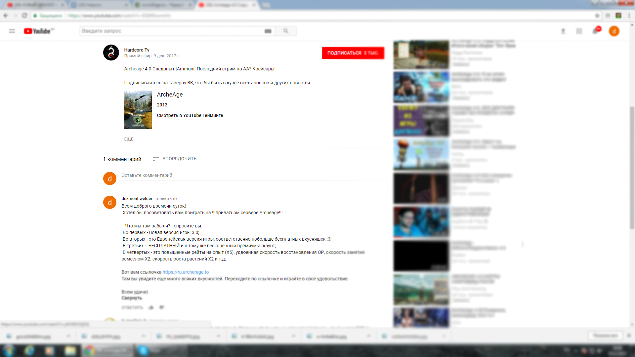This screenshot has height=357, width=635.
Task: Open the Windows Start button
Action: 9,350
